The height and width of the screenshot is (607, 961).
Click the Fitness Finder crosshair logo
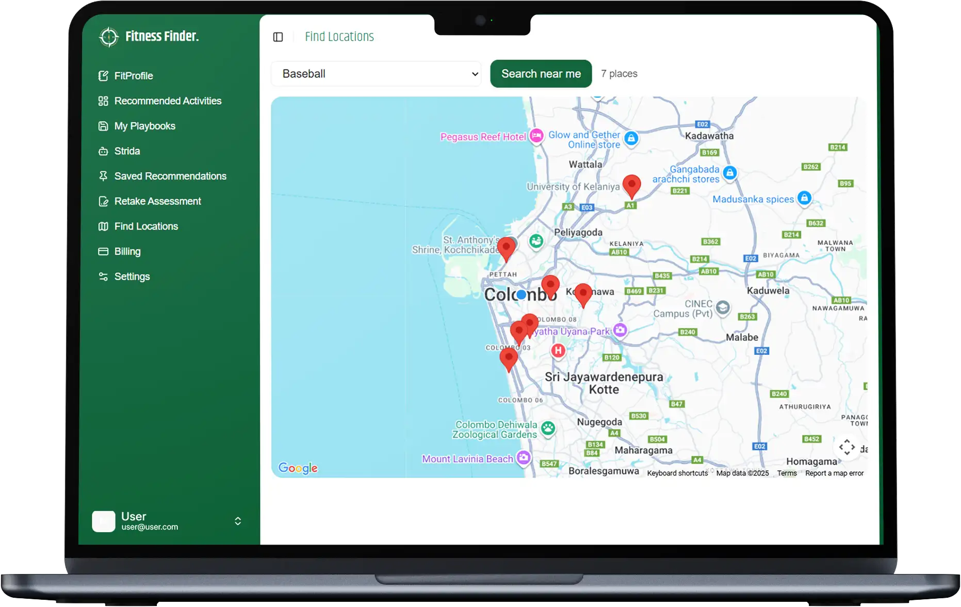click(x=109, y=37)
